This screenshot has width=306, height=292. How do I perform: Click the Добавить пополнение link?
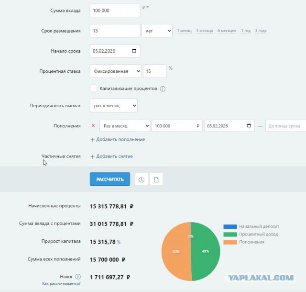click(120, 140)
